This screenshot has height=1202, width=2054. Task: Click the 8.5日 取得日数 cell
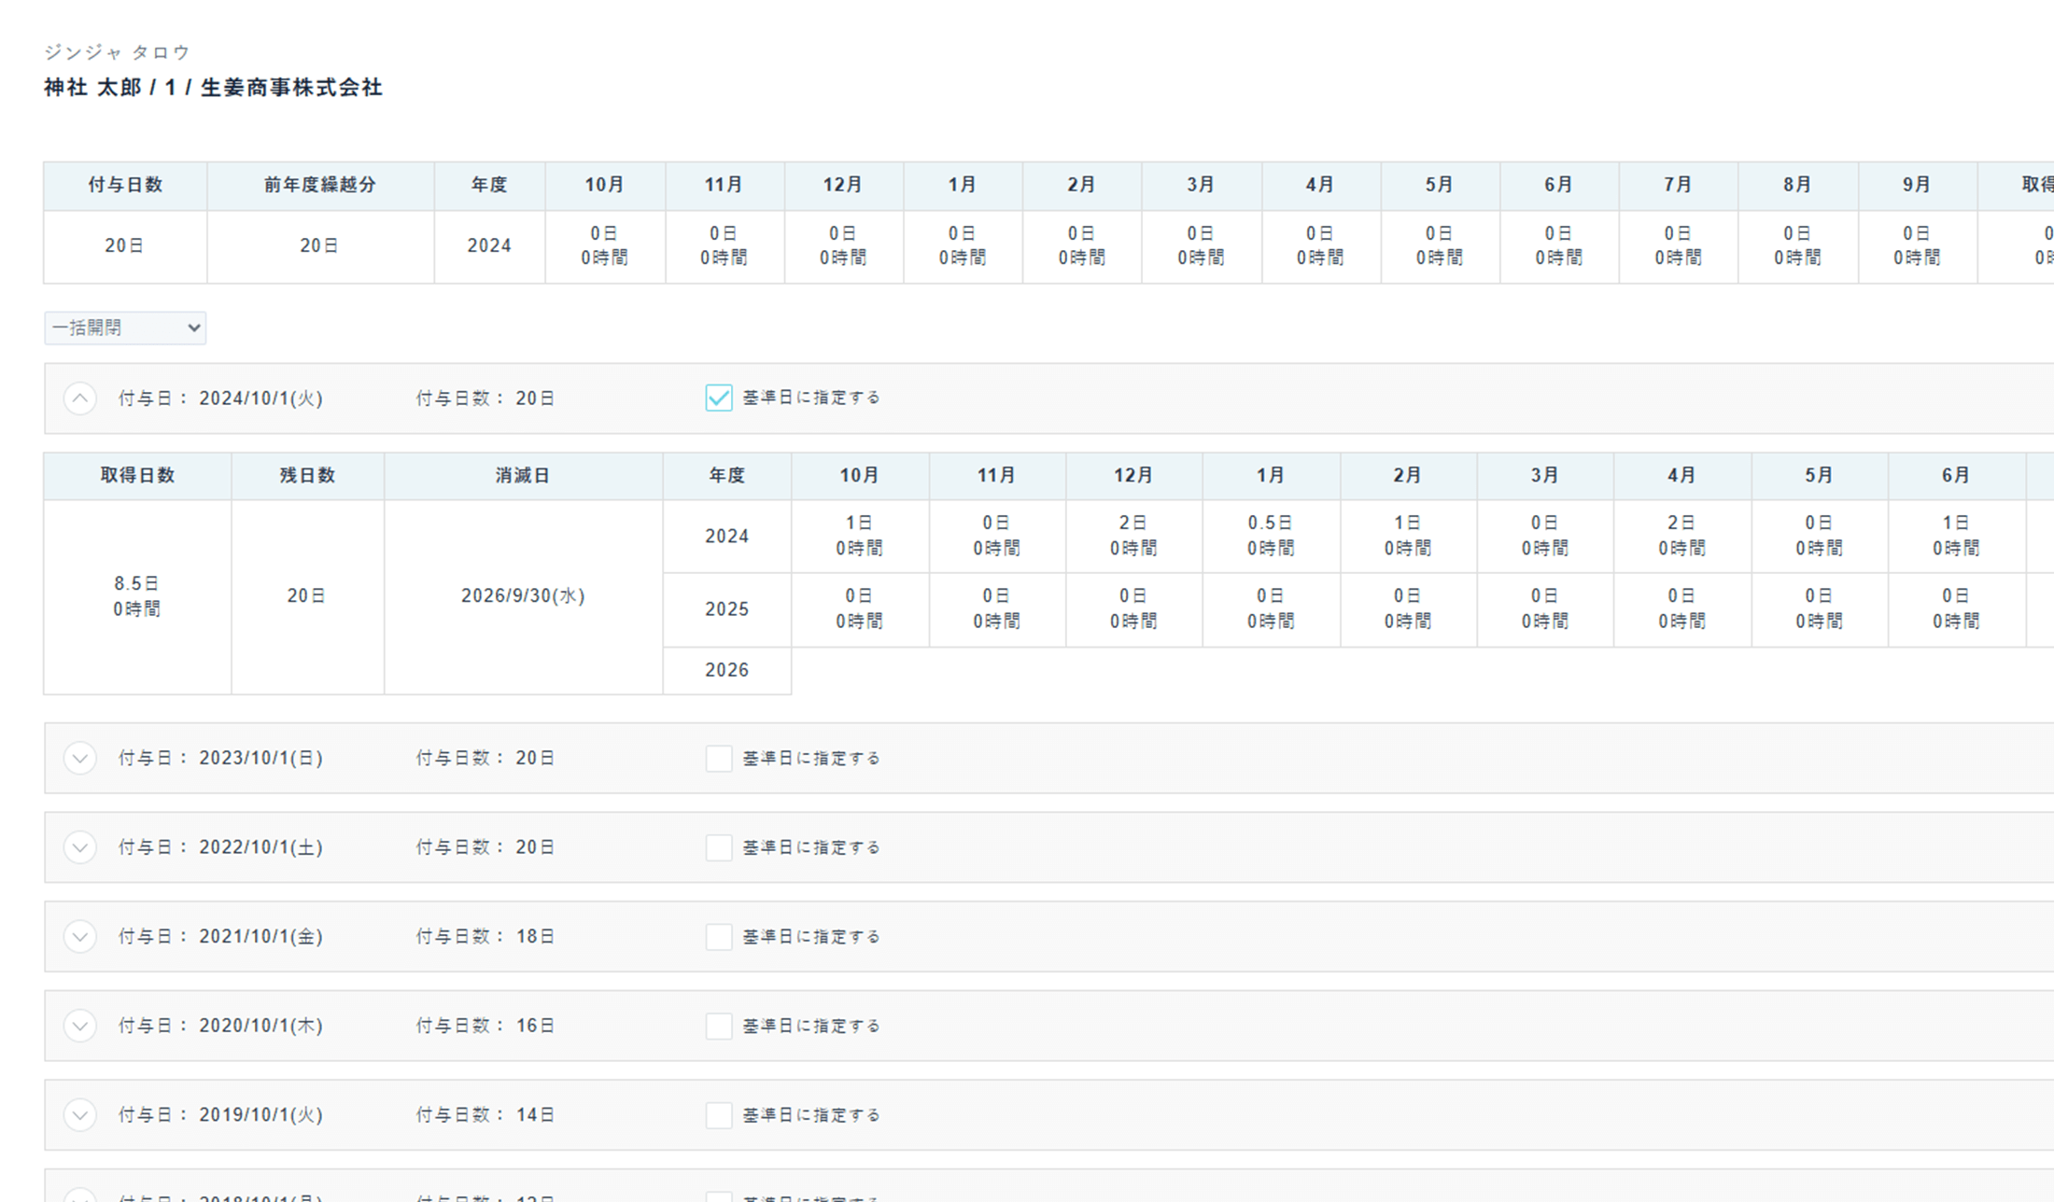[137, 595]
